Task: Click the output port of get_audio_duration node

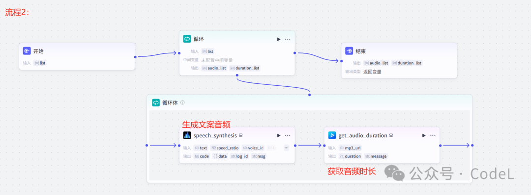Action: (x=440, y=146)
